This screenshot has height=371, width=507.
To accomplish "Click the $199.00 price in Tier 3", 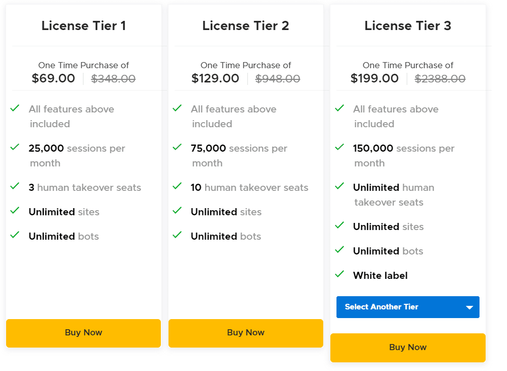I will [375, 79].
